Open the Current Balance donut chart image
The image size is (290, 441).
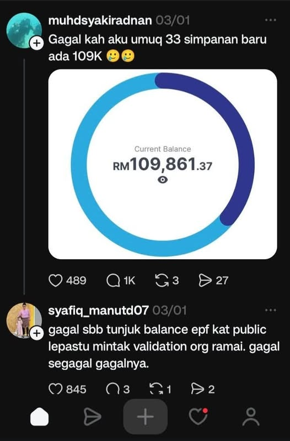click(163, 164)
